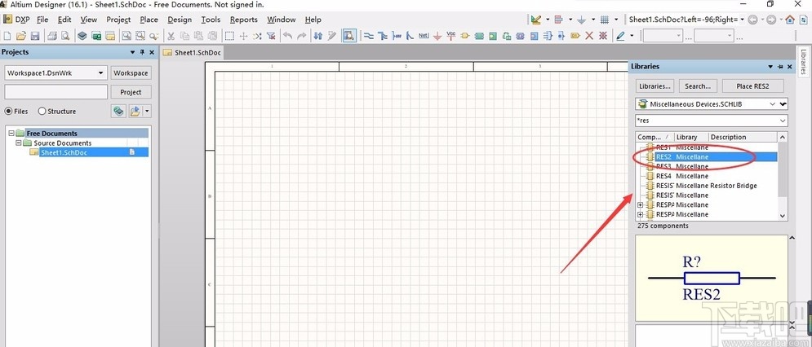Clear current filter icon

point(271,36)
